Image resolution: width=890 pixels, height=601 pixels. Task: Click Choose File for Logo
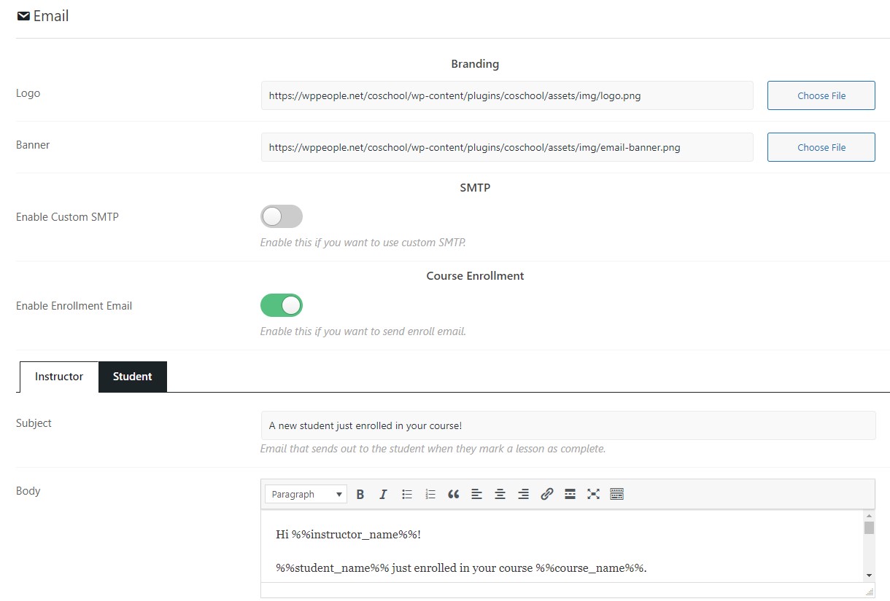(x=821, y=95)
